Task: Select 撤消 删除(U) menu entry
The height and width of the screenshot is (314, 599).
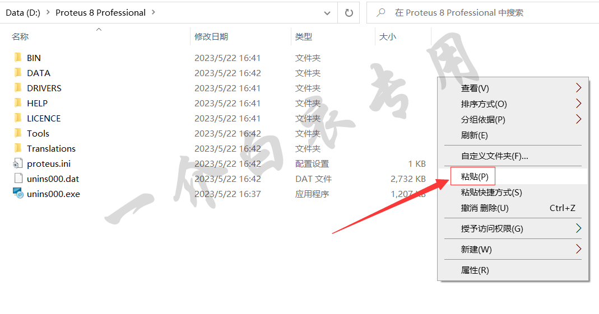Action: pyautogui.click(x=513, y=208)
